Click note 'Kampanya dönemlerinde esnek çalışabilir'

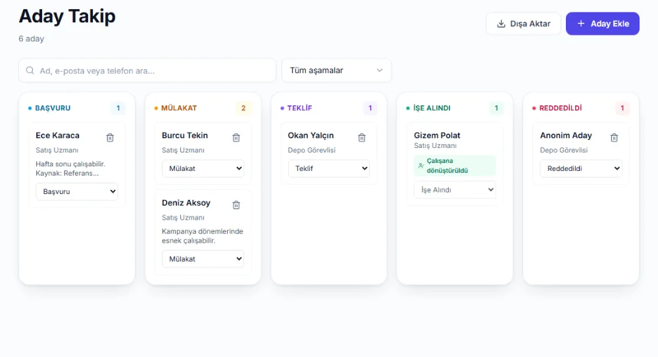pyautogui.click(x=202, y=236)
